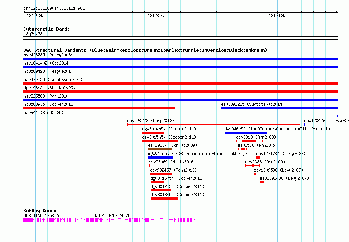Select the esv3892285 (Suktitipat2014) blue bar
Viewport: 349px width, 242px height.
tap(280, 108)
